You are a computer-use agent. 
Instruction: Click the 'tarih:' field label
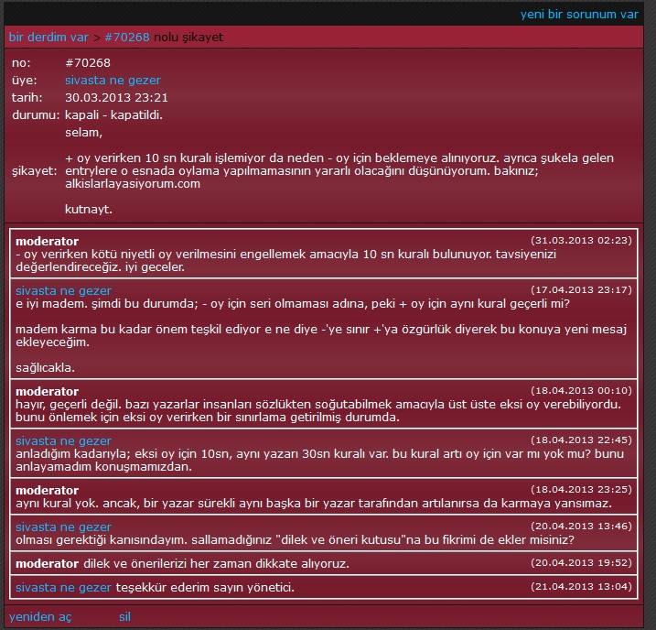27,98
